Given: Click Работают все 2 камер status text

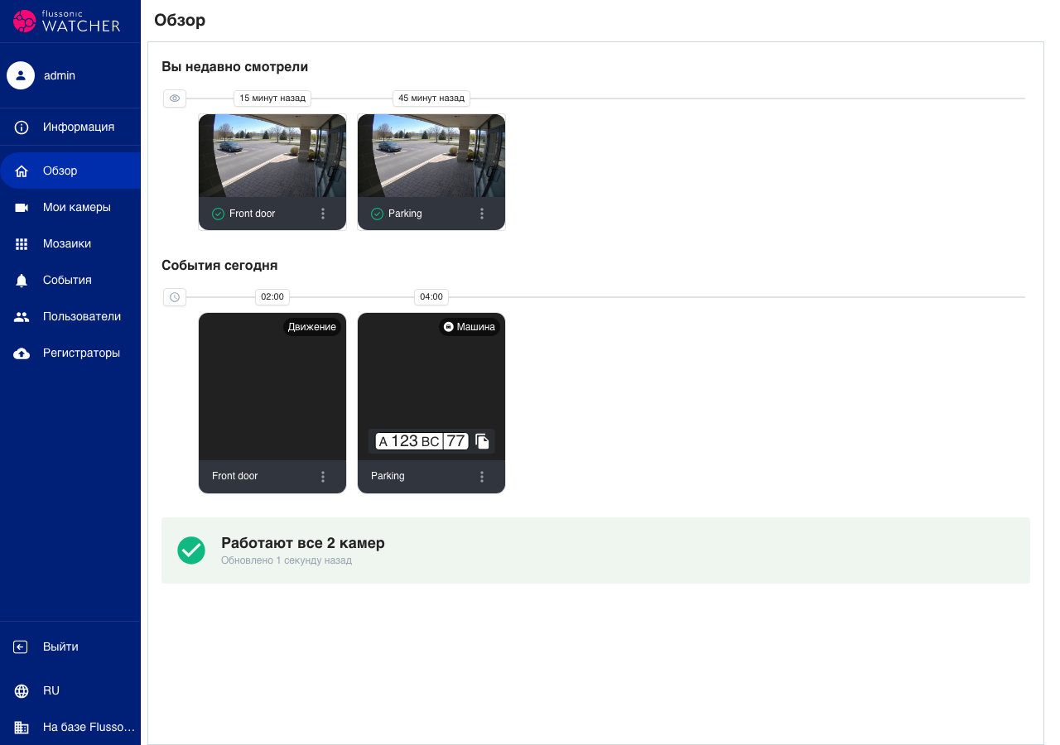Looking at the screenshot, I should pyautogui.click(x=303, y=544).
